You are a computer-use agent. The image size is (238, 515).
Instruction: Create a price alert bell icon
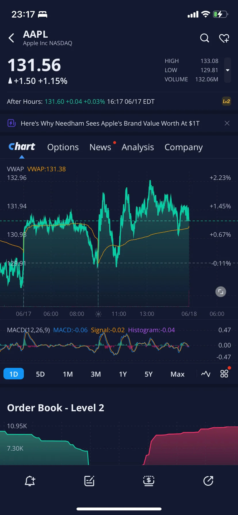pyautogui.click(x=30, y=481)
